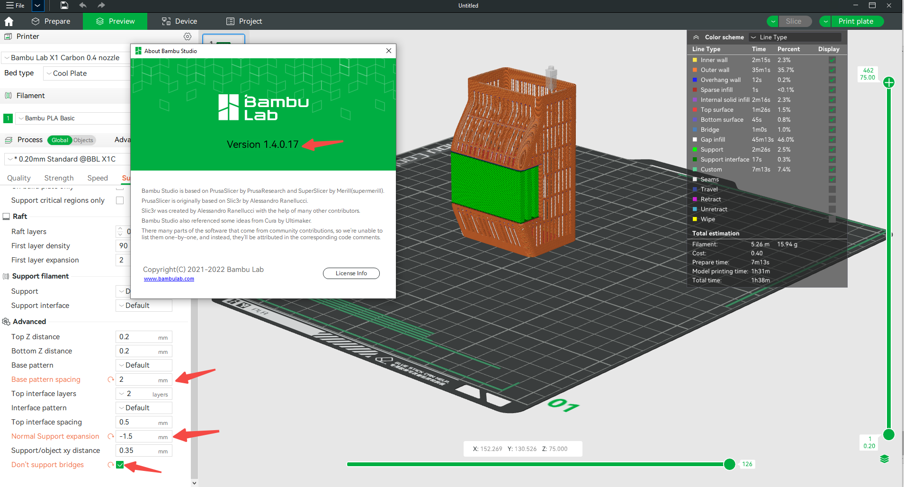Open the Cool Plate bed type dropdown

tap(49, 73)
